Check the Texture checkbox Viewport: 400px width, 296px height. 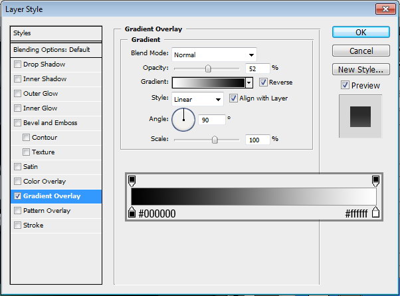coord(26,152)
